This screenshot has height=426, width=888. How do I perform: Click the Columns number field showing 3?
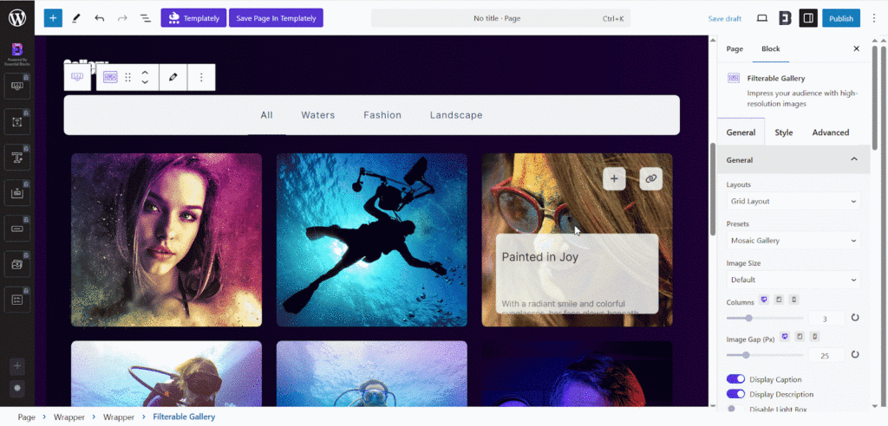(x=826, y=319)
